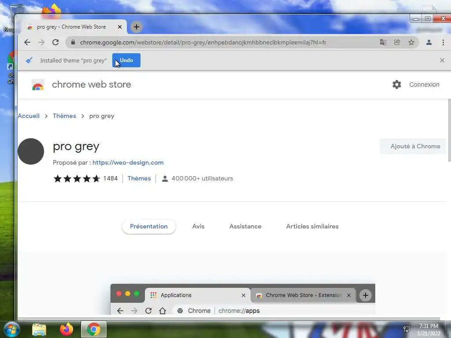
Task: Share this page via the share icon
Action: [x=397, y=43]
